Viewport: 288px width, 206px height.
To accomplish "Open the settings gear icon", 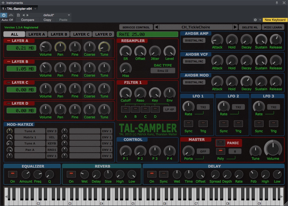I will pyautogui.click(x=255, y=20).
